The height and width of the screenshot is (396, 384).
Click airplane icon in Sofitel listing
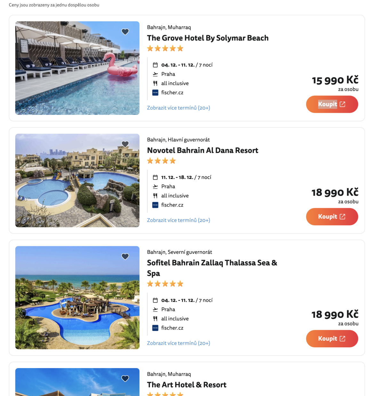155,309
